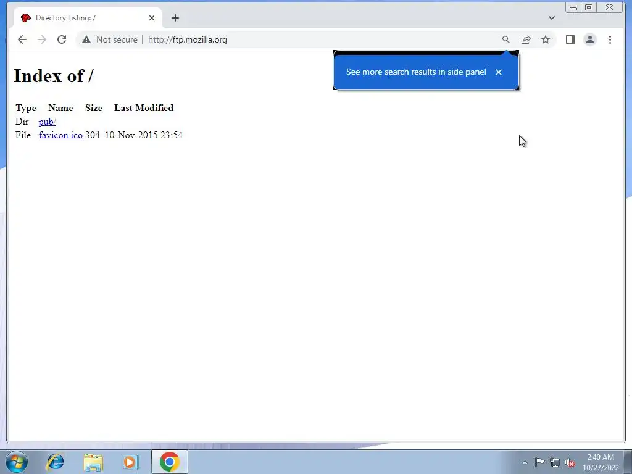Click the file size value 304
Image resolution: width=632 pixels, height=474 pixels.
point(93,135)
